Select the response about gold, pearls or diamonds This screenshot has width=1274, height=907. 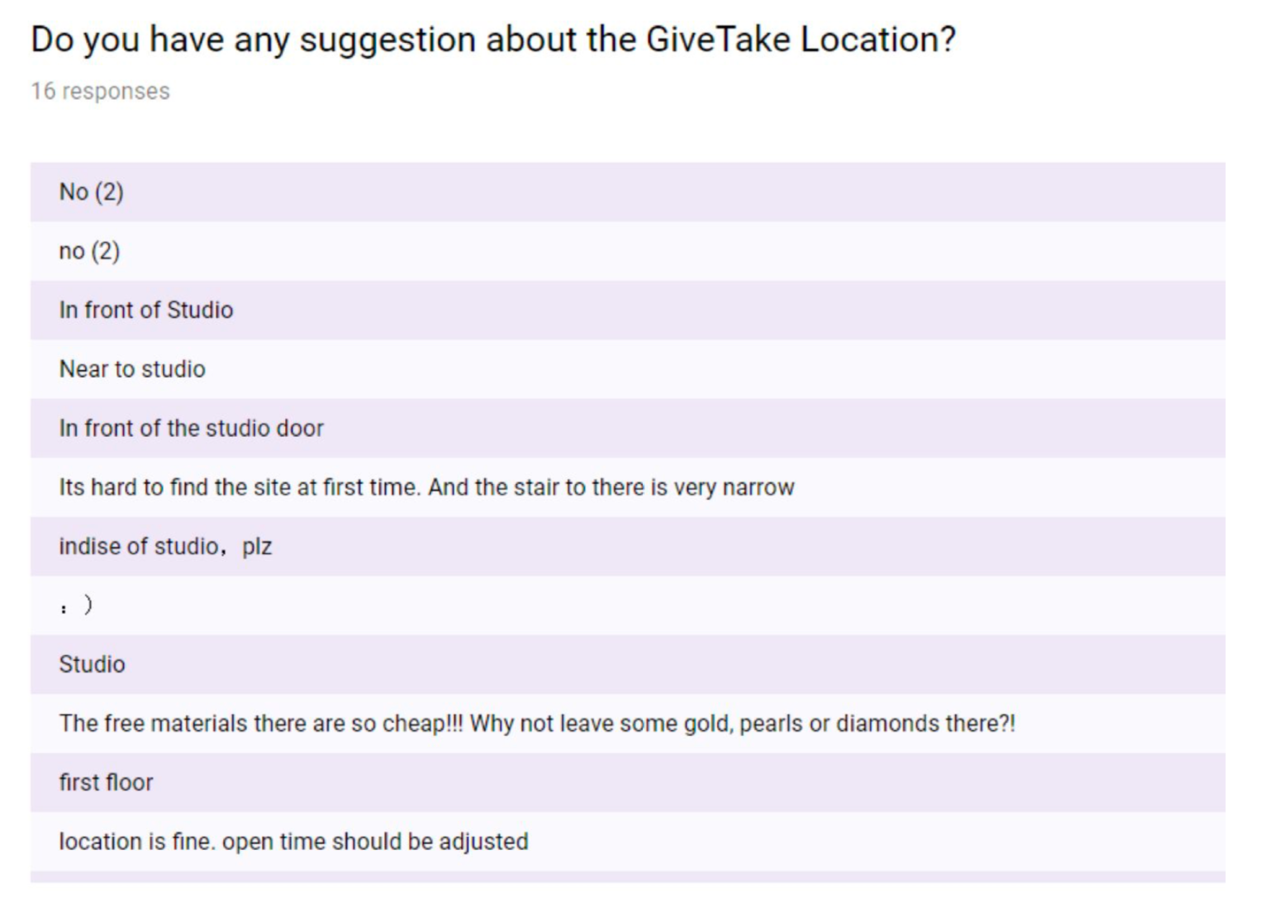628,724
